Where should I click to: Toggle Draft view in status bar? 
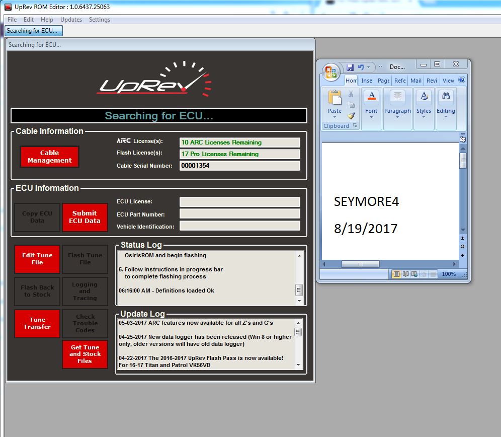(x=432, y=274)
